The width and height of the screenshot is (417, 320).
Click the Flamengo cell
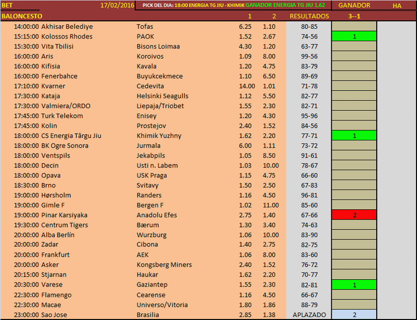tap(56, 295)
